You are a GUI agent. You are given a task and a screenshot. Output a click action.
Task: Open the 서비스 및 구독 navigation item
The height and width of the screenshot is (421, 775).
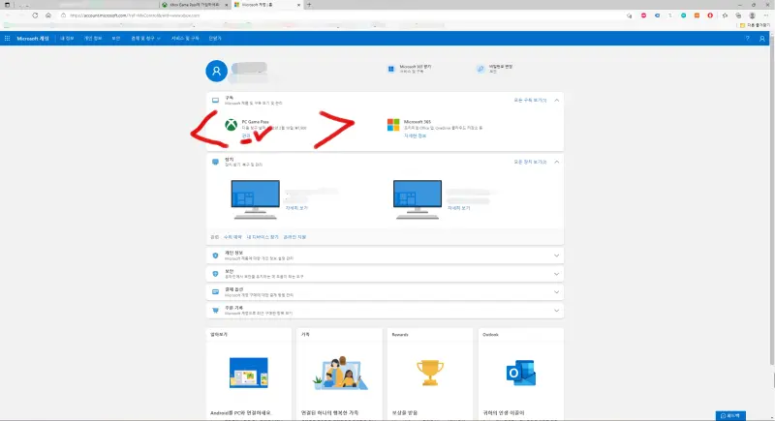click(x=185, y=38)
